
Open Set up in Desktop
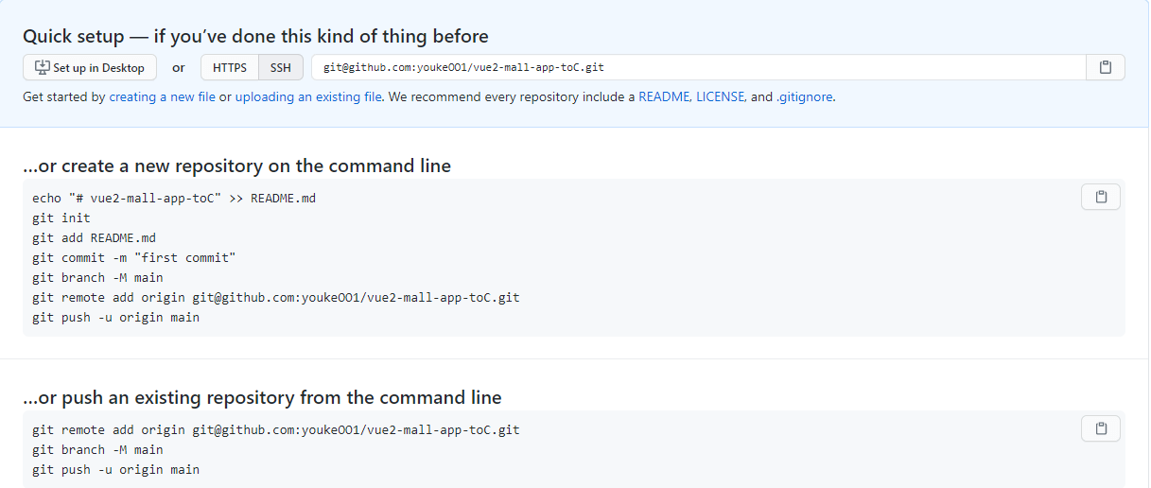[x=90, y=67]
